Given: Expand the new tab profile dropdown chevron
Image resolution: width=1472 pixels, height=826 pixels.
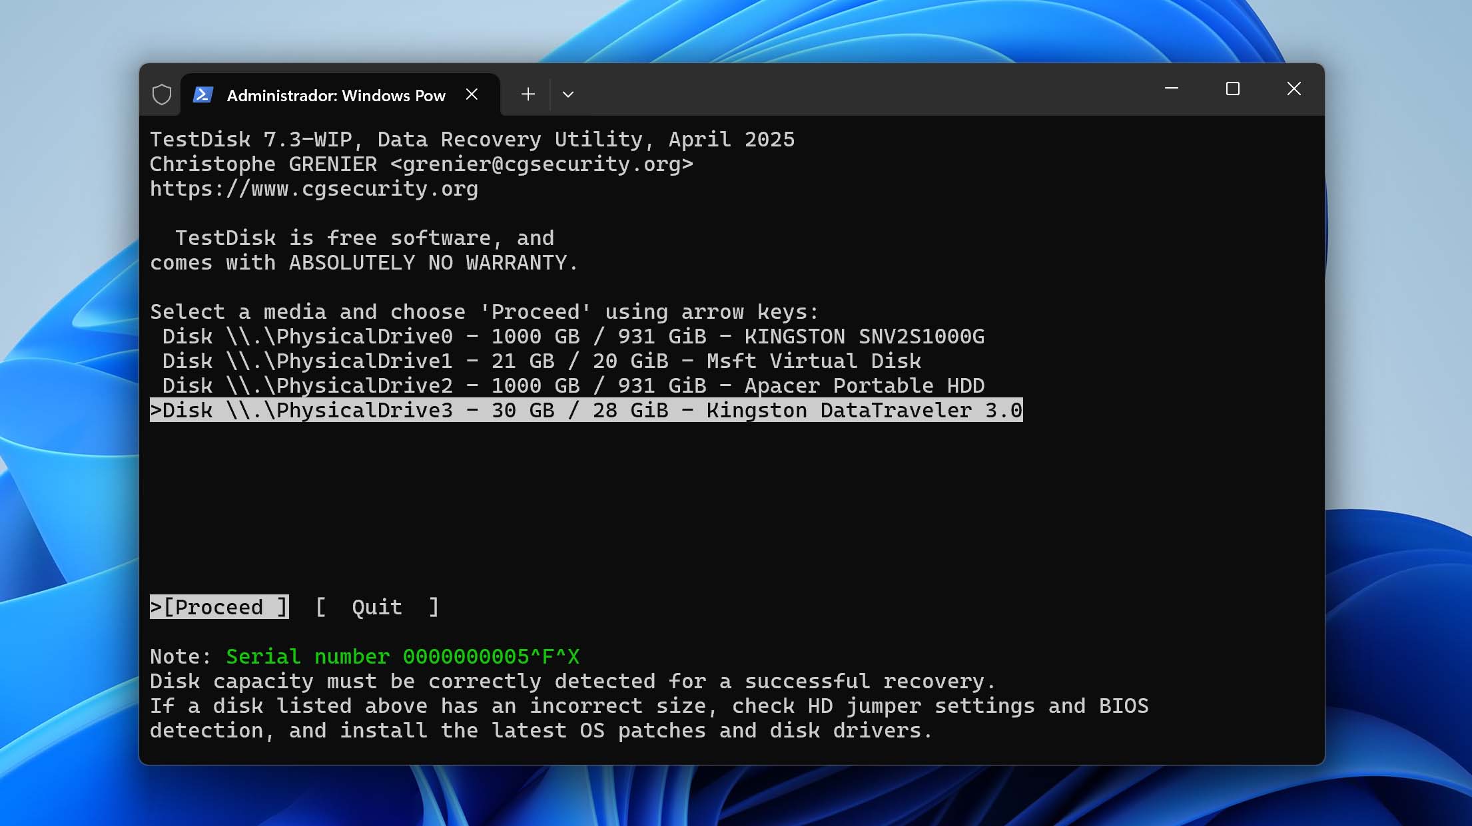Looking at the screenshot, I should coord(567,95).
